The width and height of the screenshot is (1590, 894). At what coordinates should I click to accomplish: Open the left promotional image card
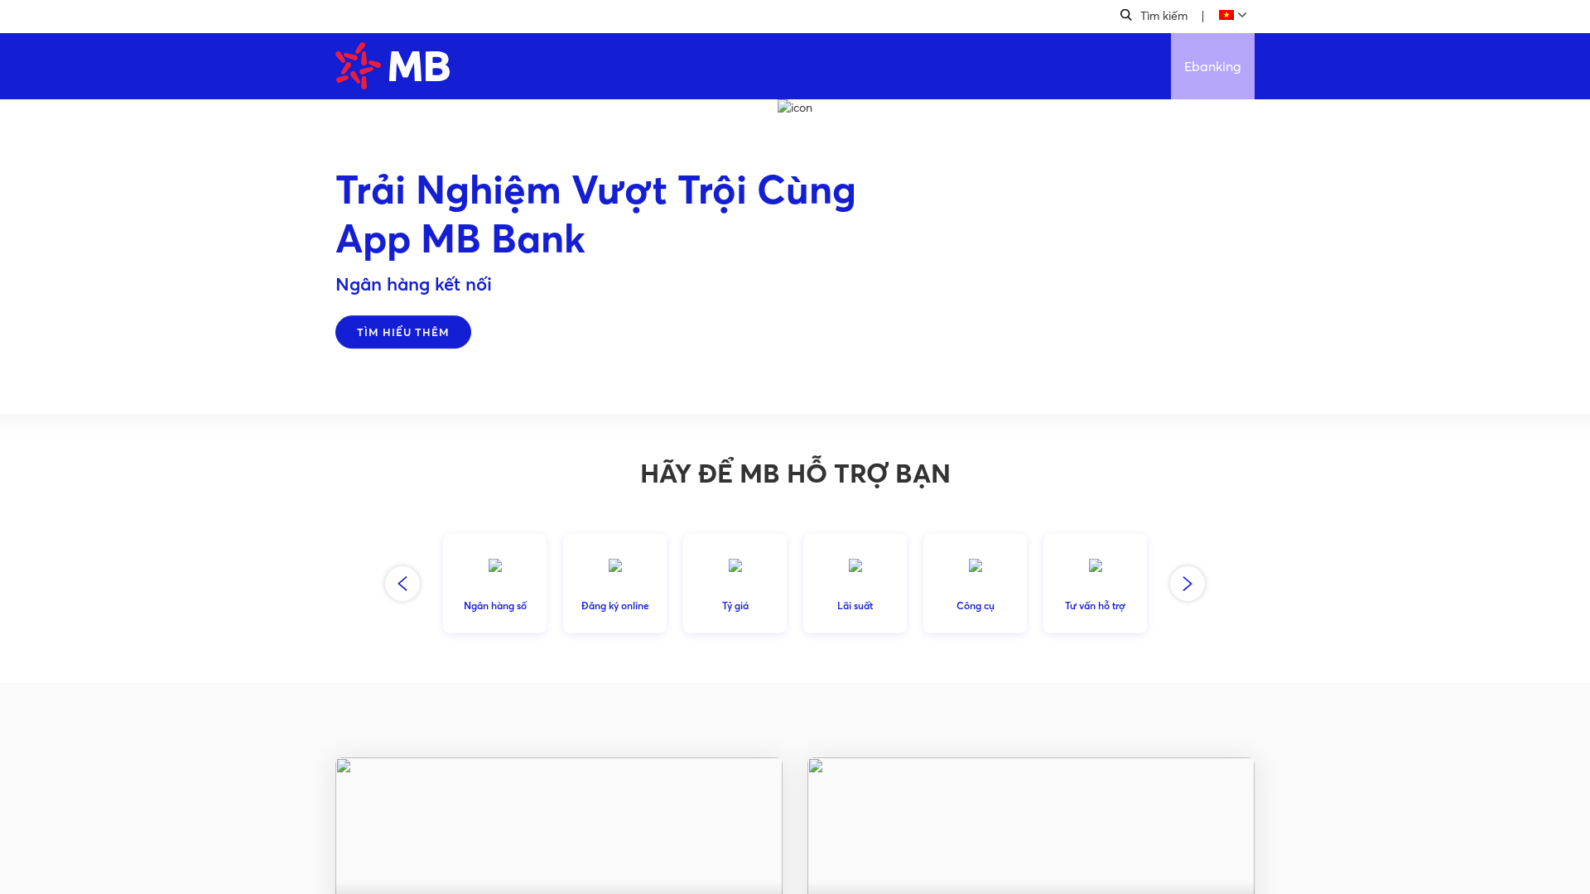coord(559,825)
